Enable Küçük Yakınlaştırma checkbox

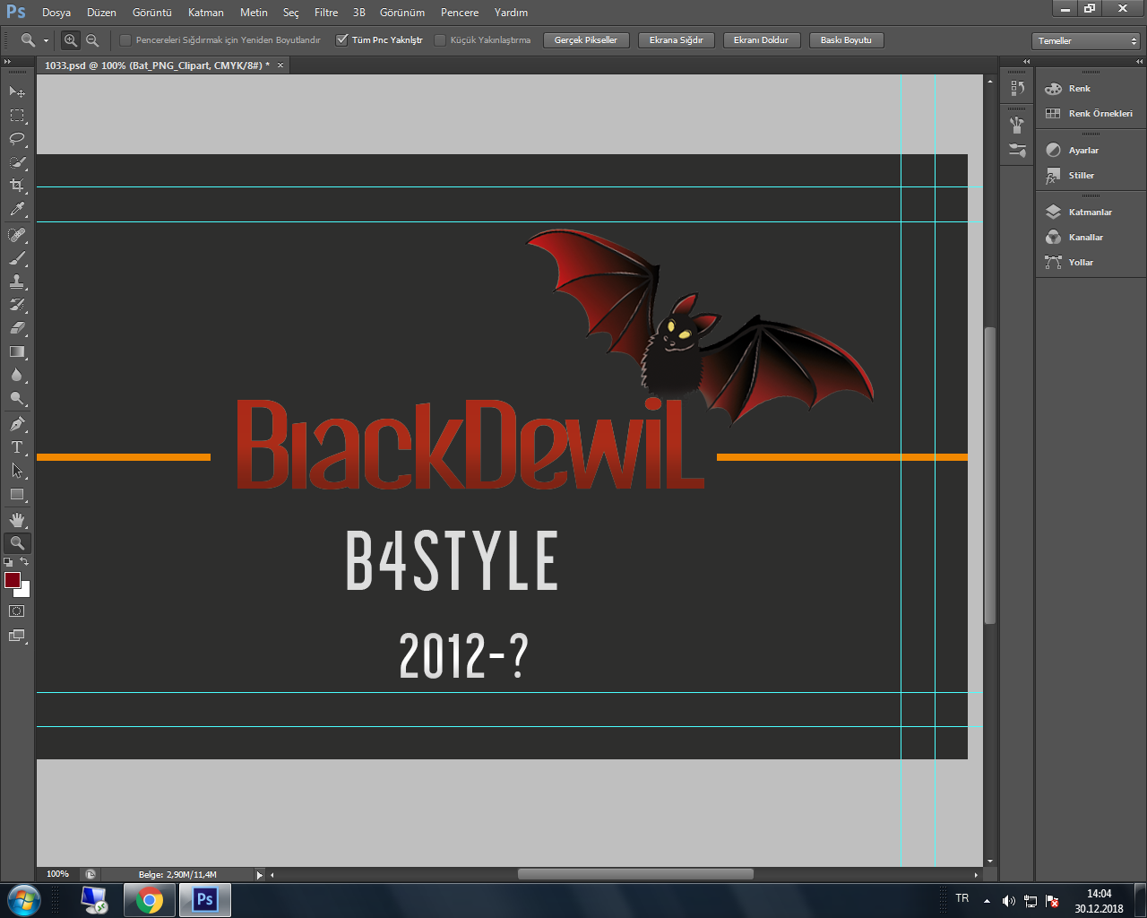click(440, 40)
